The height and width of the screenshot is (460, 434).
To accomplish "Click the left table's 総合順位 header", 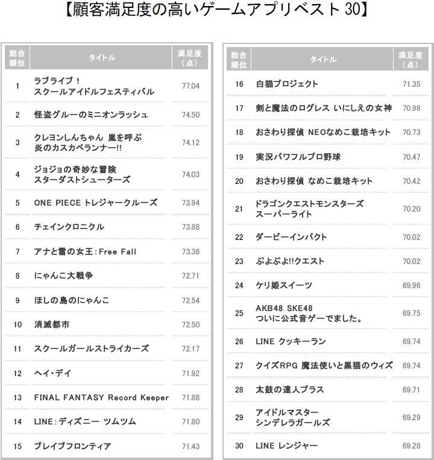I will coord(17,58).
